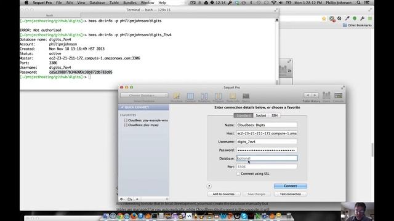Click the clock showing Mon 1:28:12 PM

pos(308,2)
